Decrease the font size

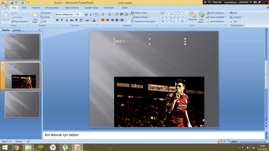tap(91, 15)
